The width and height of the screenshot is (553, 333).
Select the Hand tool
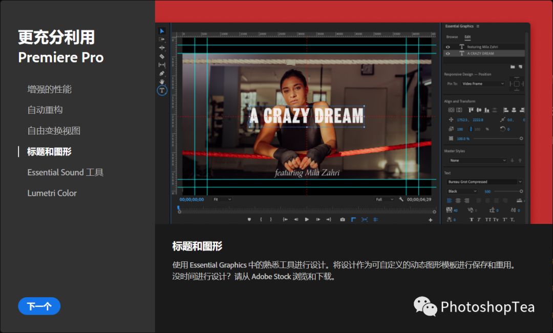coord(162,81)
